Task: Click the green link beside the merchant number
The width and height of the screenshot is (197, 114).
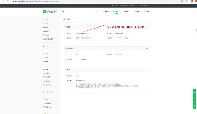Action: tap(86, 33)
